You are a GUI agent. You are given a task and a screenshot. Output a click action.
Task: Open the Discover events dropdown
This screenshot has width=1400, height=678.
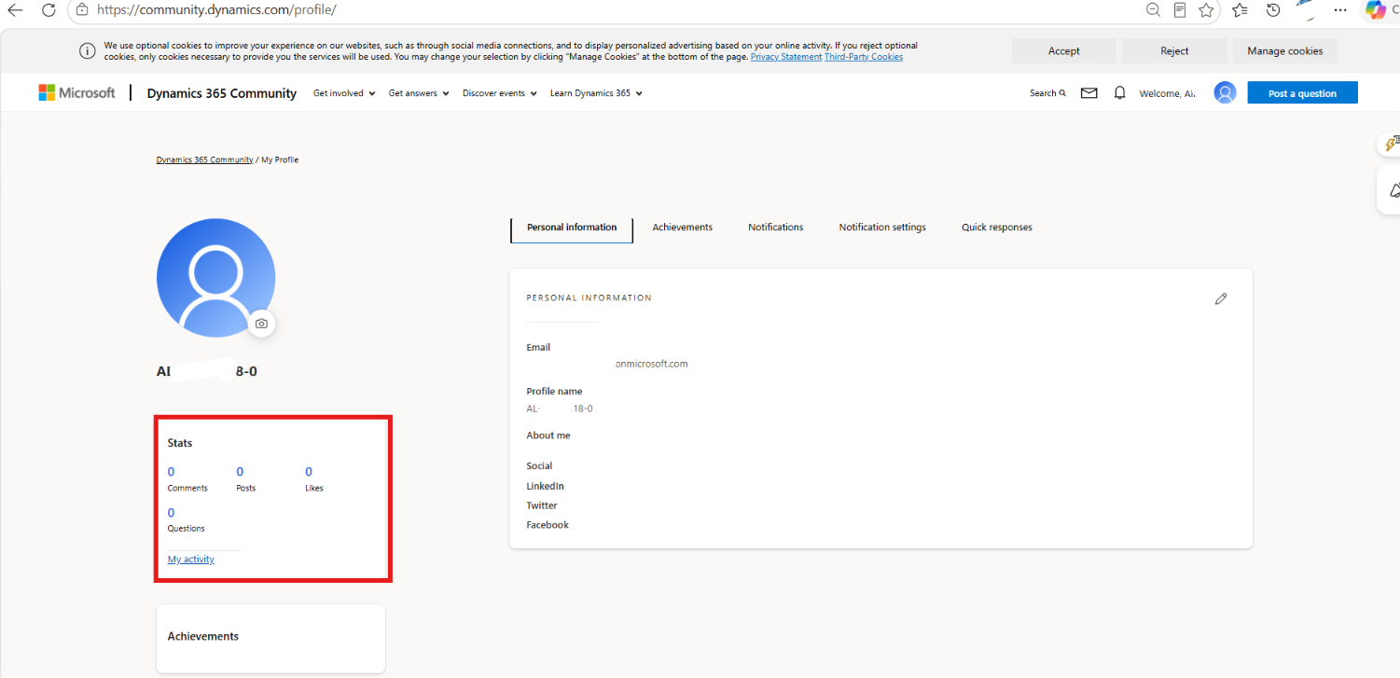click(500, 93)
